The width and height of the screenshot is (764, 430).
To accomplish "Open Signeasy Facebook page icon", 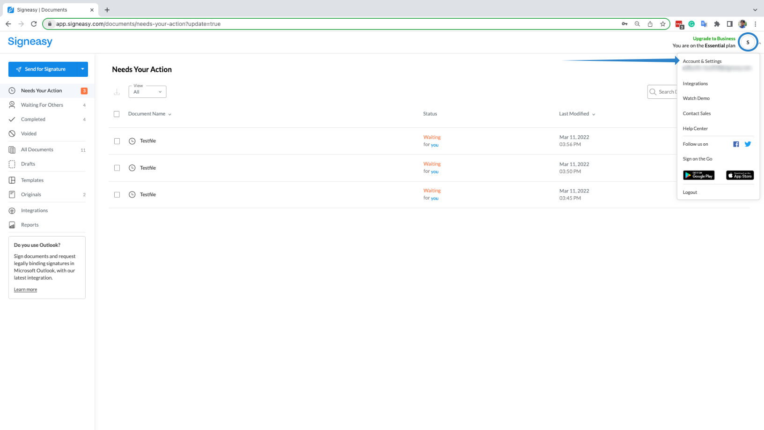I will (x=736, y=144).
